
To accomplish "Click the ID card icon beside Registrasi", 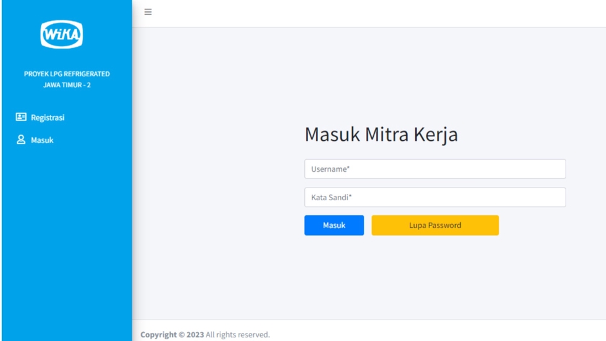I will point(21,117).
